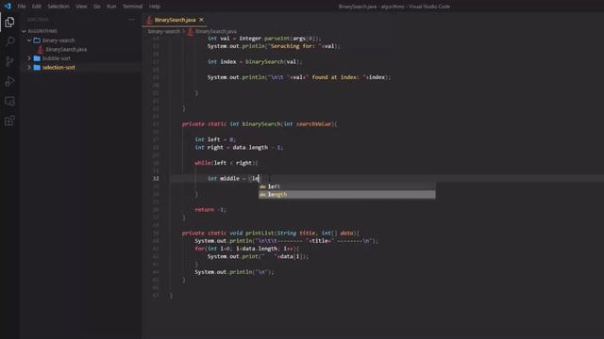Click the binary-search breadcrumb segment
Screen dimensions: 604x339
(x=164, y=31)
